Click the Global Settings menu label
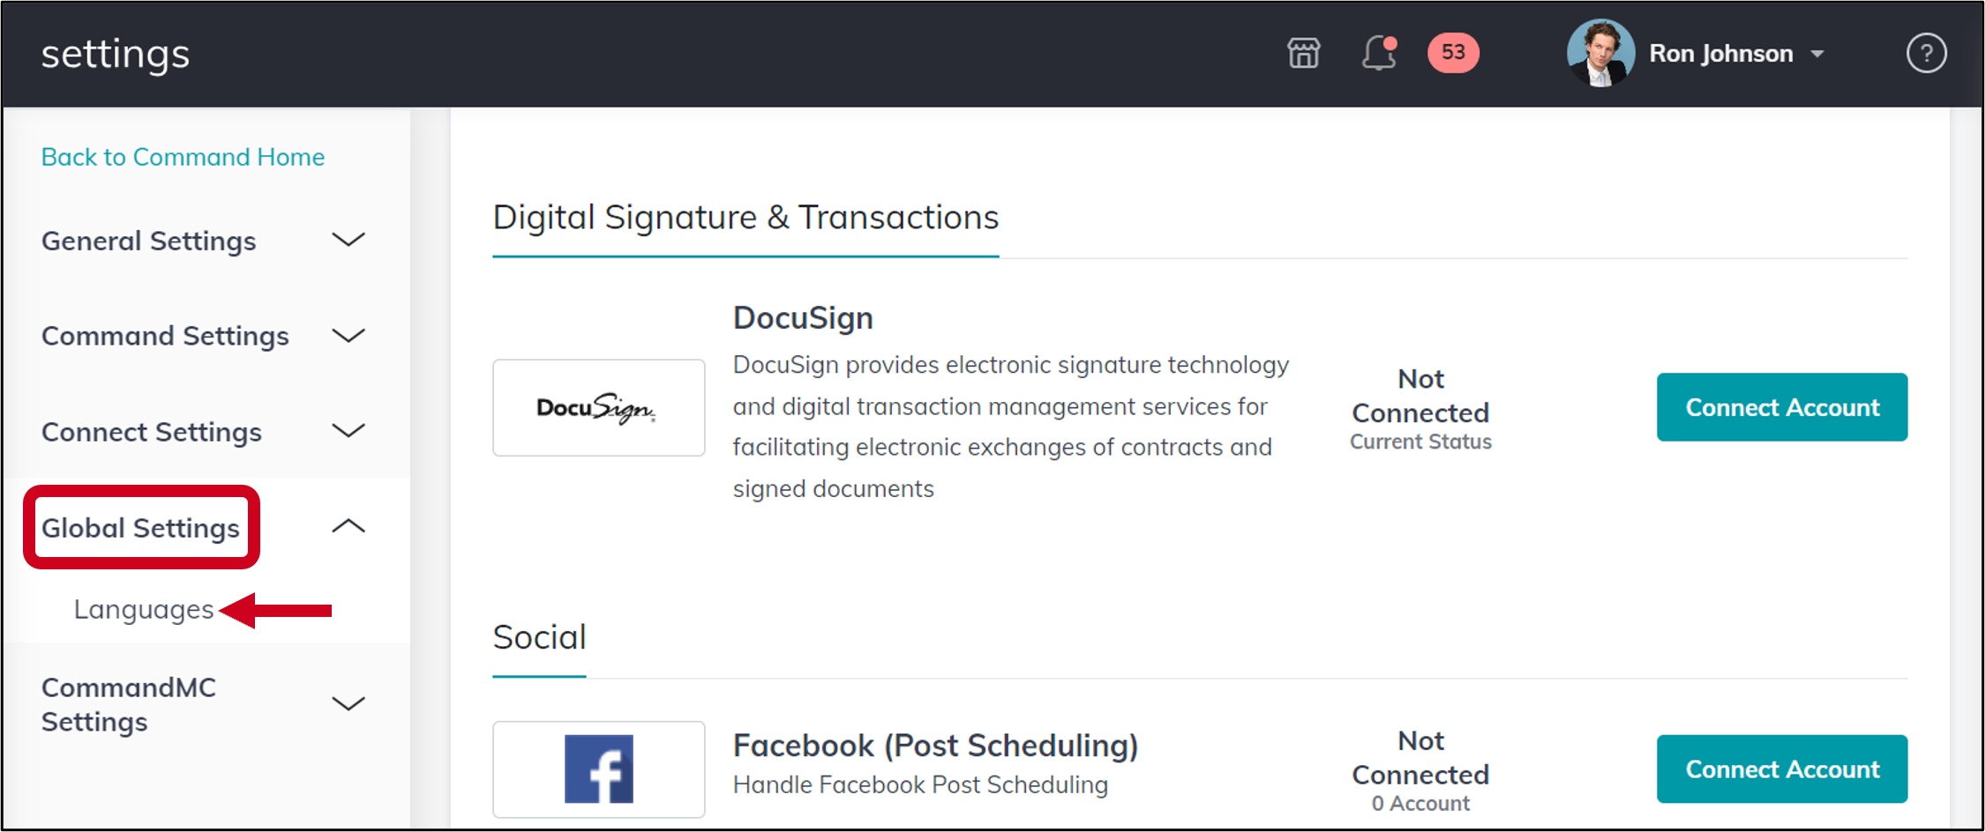The width and height of the screenshot is (1985, 832). tap(140, 528)
